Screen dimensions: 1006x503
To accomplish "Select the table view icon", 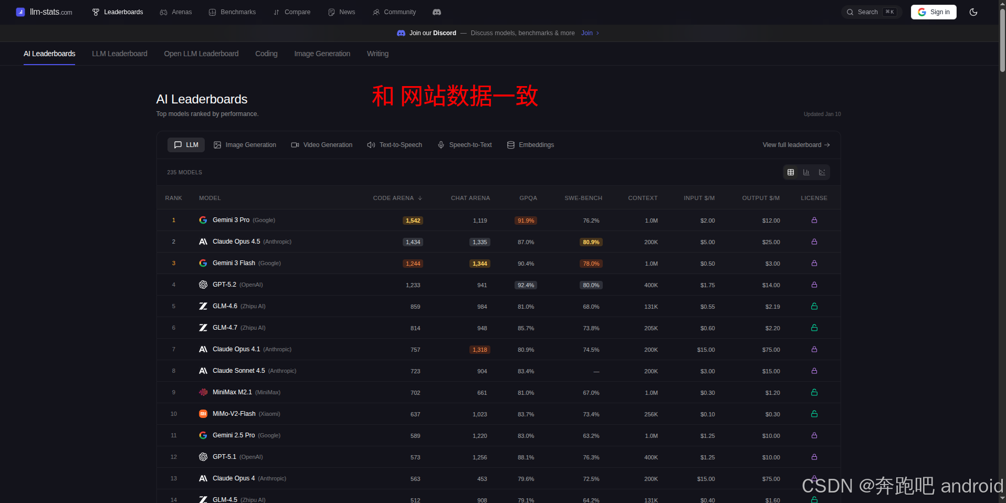I will pyautogui.click(x=791, y=172).
